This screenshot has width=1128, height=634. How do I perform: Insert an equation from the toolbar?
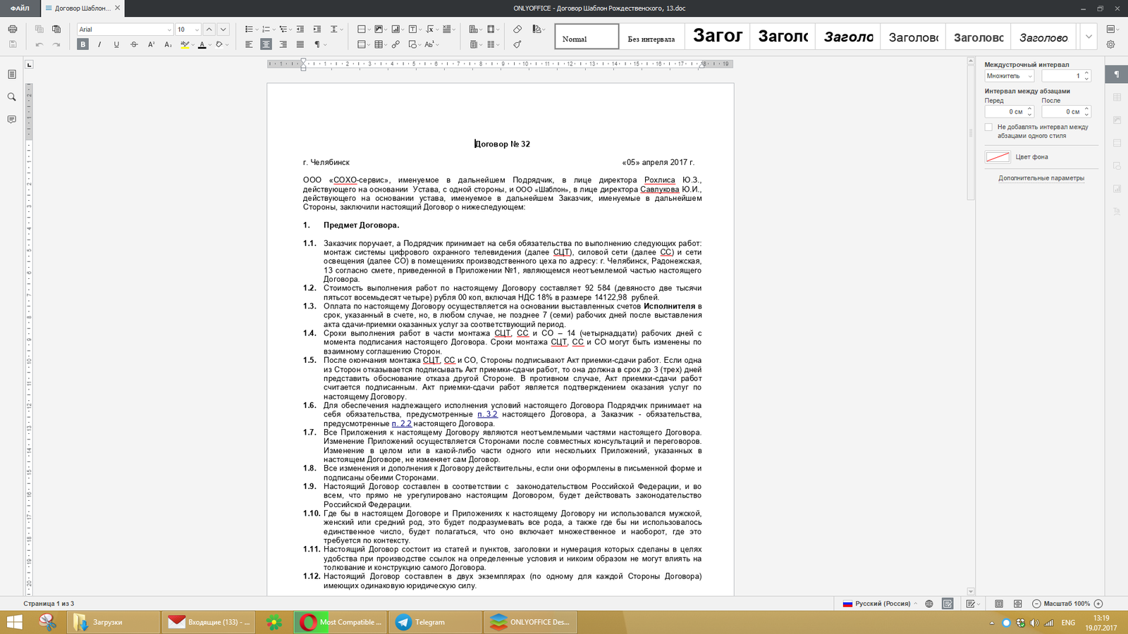(x=430, y=29)
